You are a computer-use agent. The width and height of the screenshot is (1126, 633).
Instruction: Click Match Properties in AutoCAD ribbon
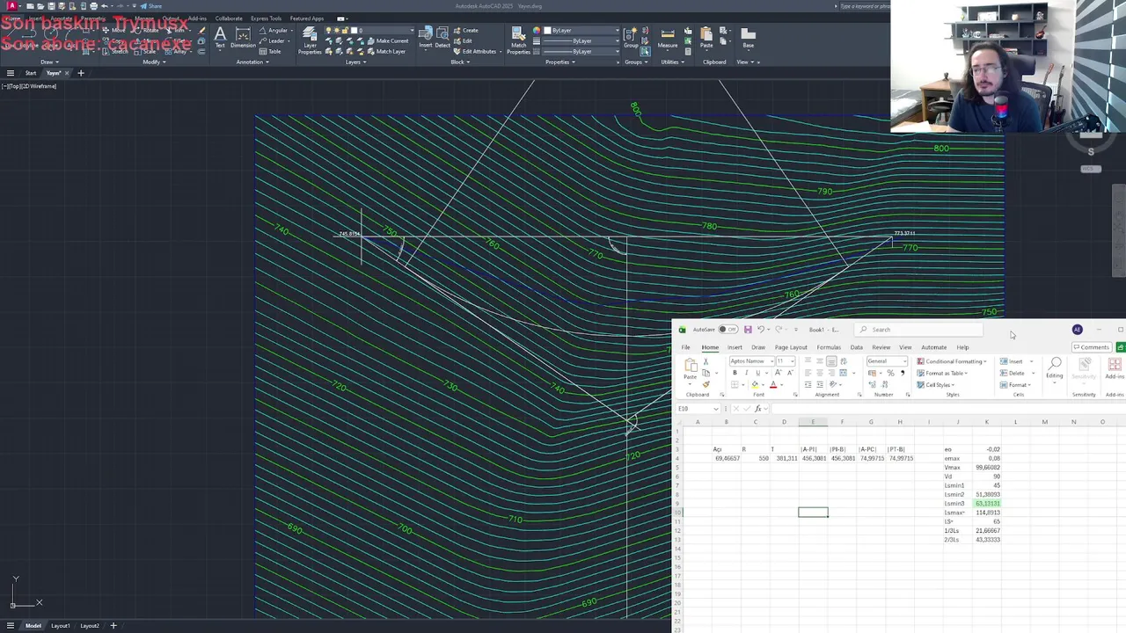point(519,40)
